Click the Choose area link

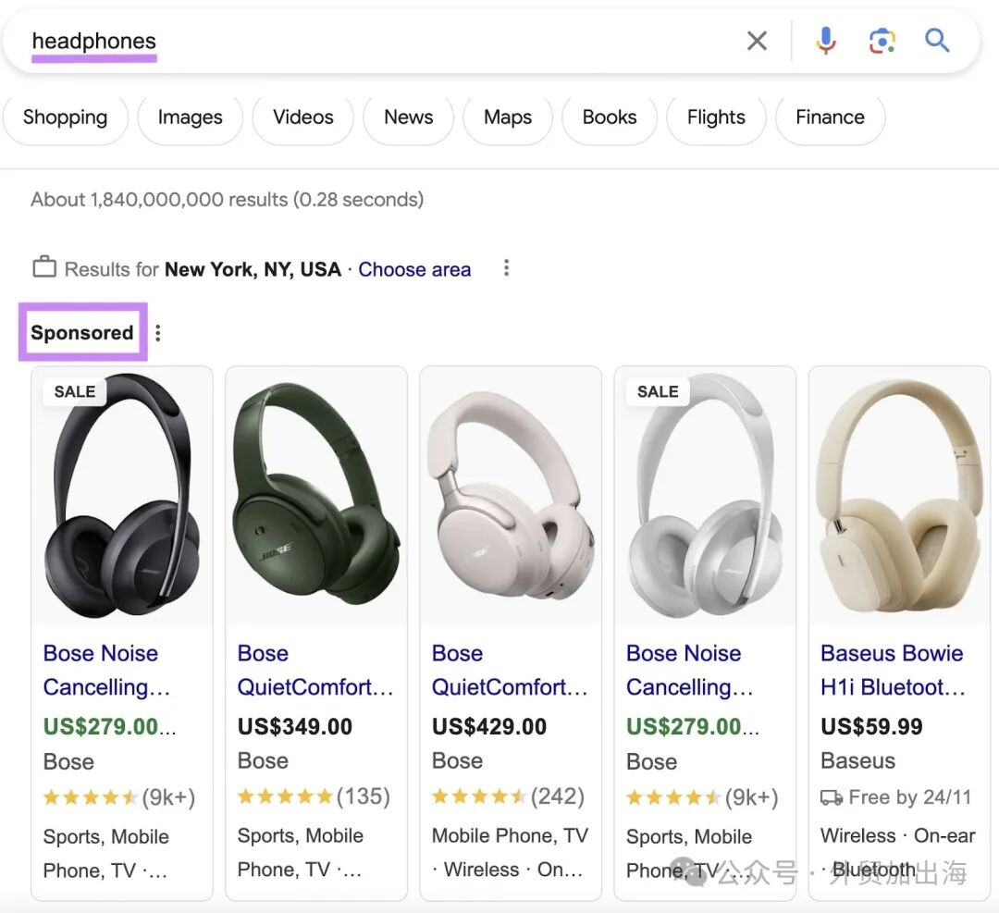(414, 269)
